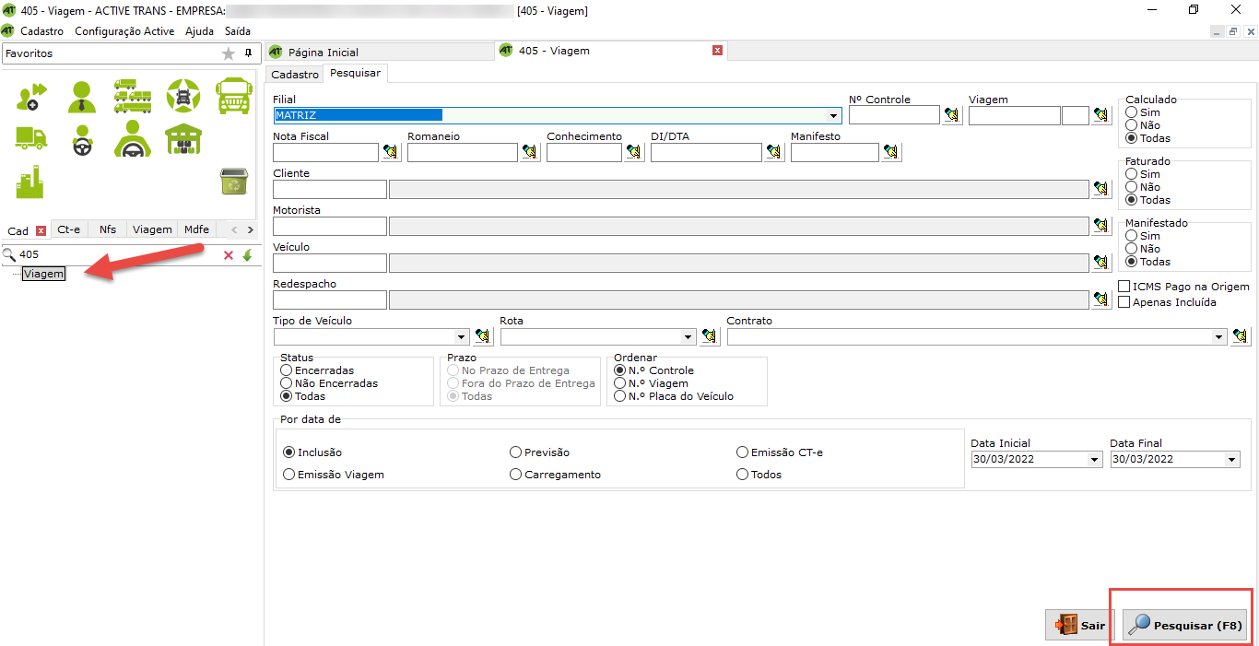Check the Apenas Incluída option

(x=1124, y=302)
